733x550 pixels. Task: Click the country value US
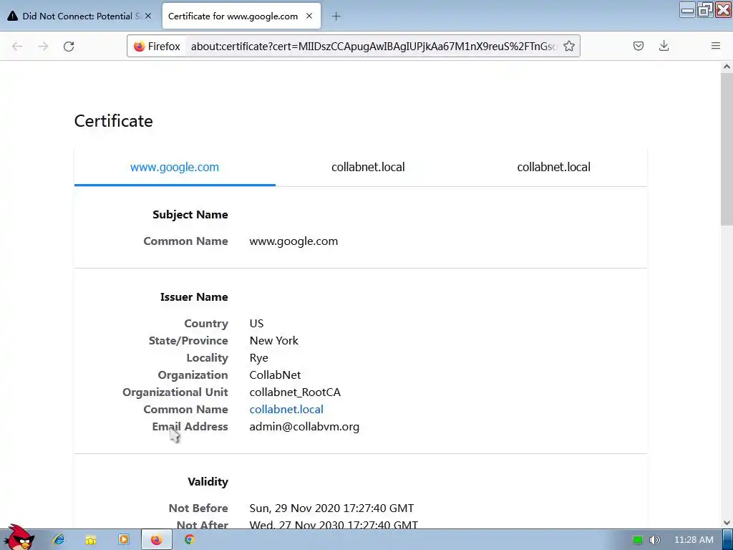tap(256, 323)
